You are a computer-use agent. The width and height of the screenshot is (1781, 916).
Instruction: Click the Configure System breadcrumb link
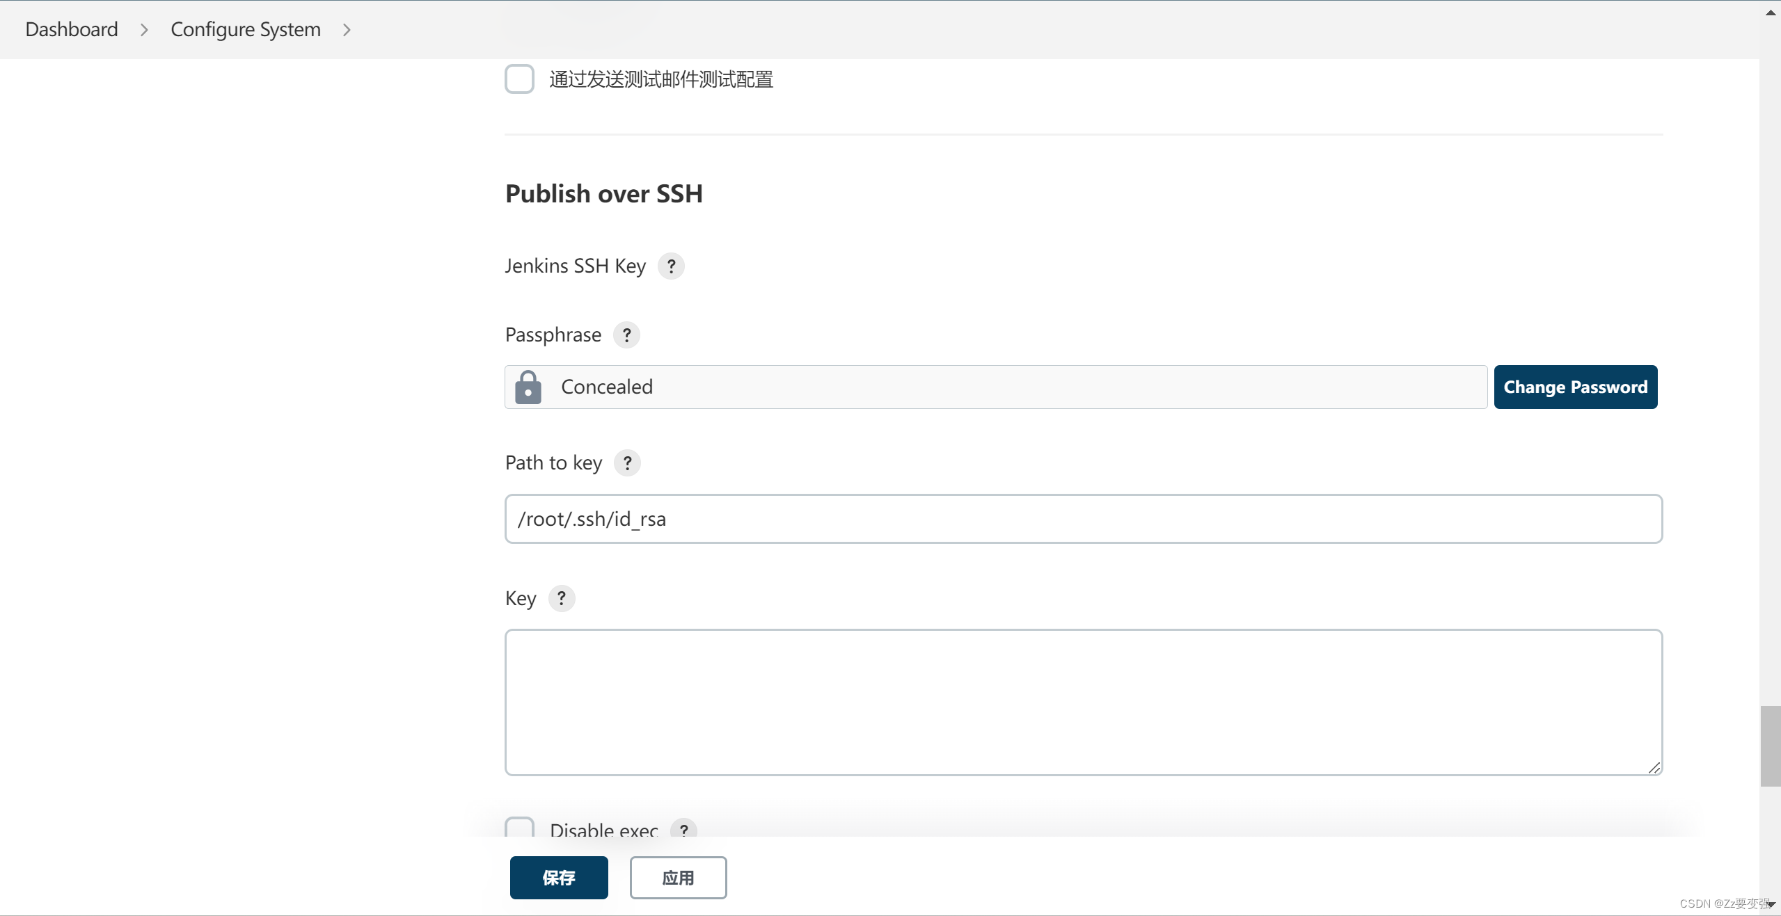pyautogui.click(x=245, y=29)
